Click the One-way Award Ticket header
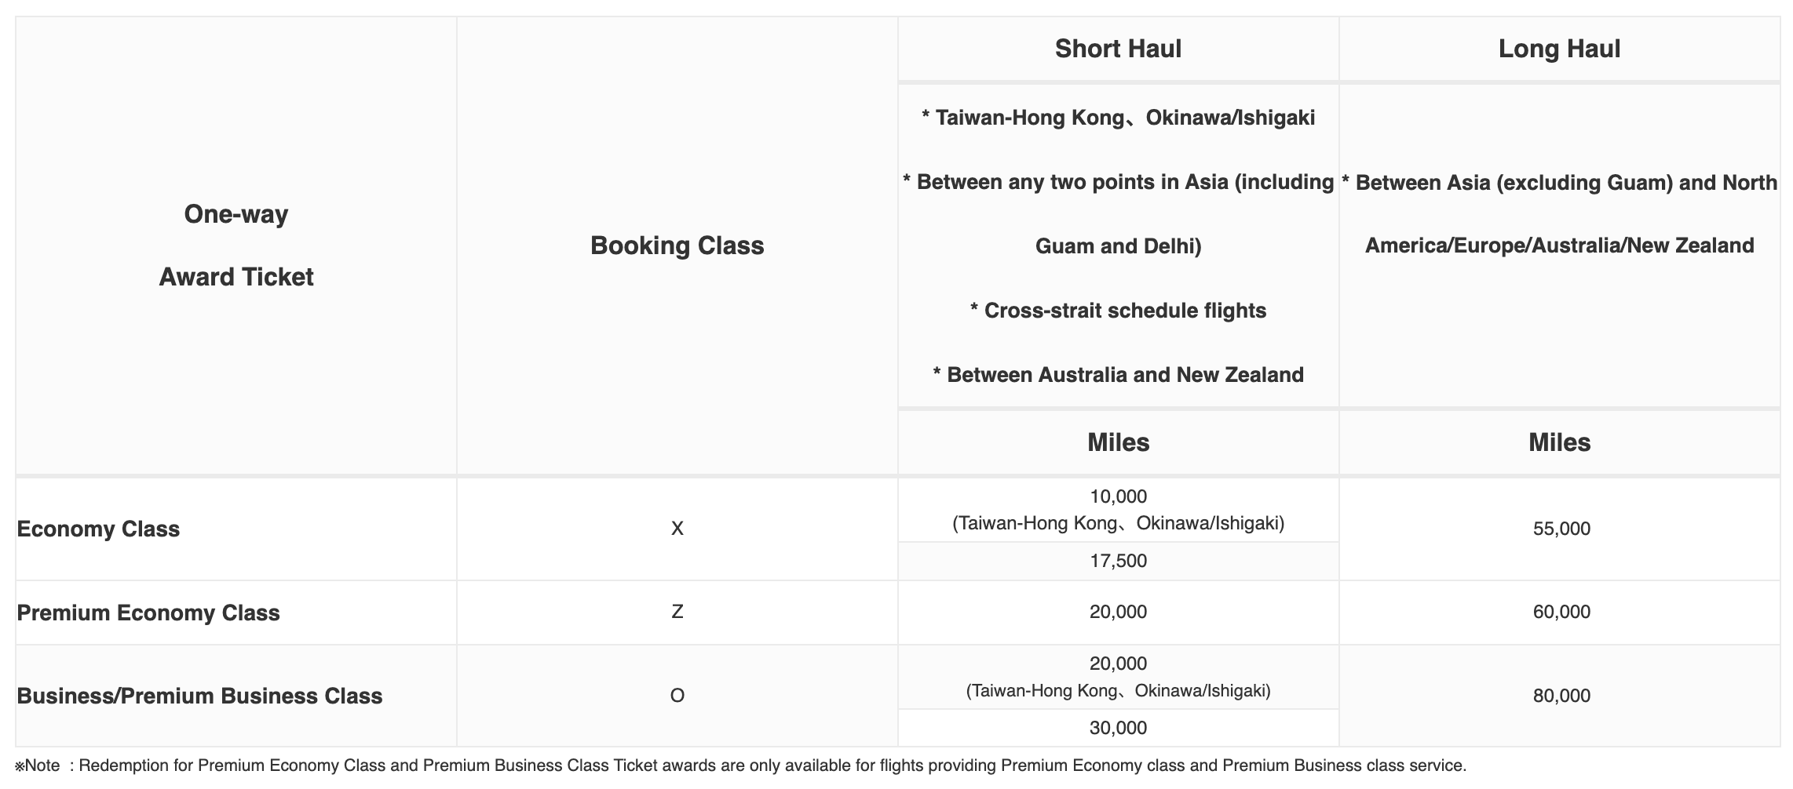The width and height of the screenshot is (1793, 789). (x=236, y=245)
